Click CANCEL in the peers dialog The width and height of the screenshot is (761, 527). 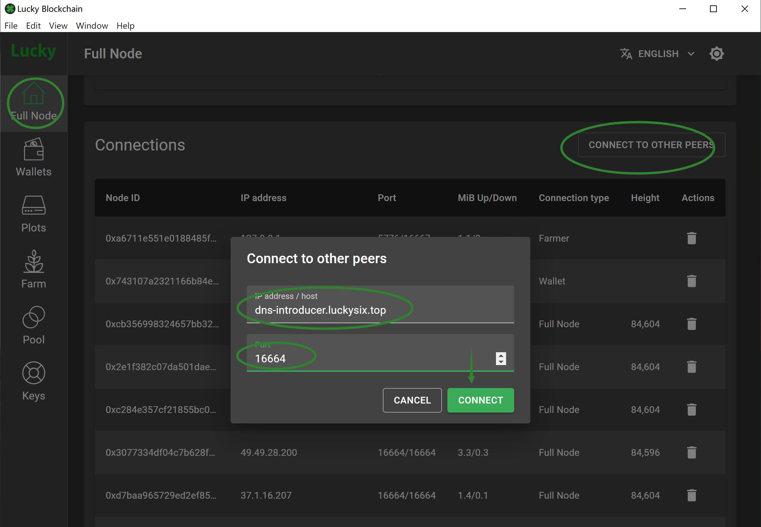[x=412, y=400]
